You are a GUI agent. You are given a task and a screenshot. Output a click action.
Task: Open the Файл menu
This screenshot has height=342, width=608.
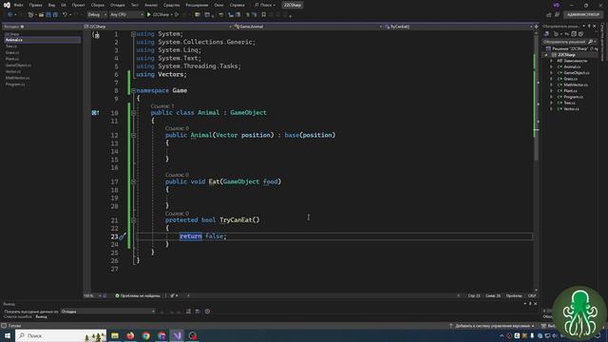(18, 5)
